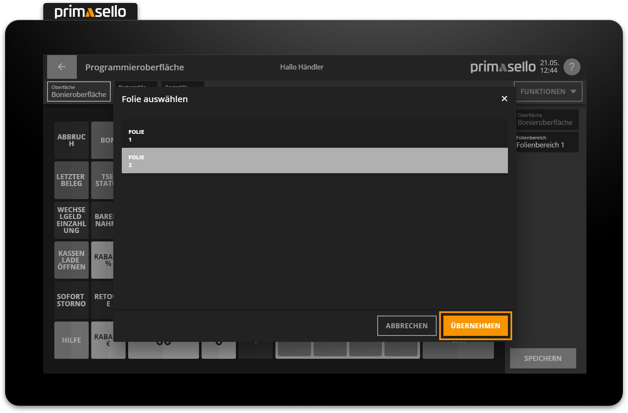Click the Hilfe tile
Screen dimensions: 628x413
(x=71, y=340)
